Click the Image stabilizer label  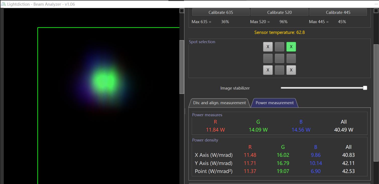235,88
